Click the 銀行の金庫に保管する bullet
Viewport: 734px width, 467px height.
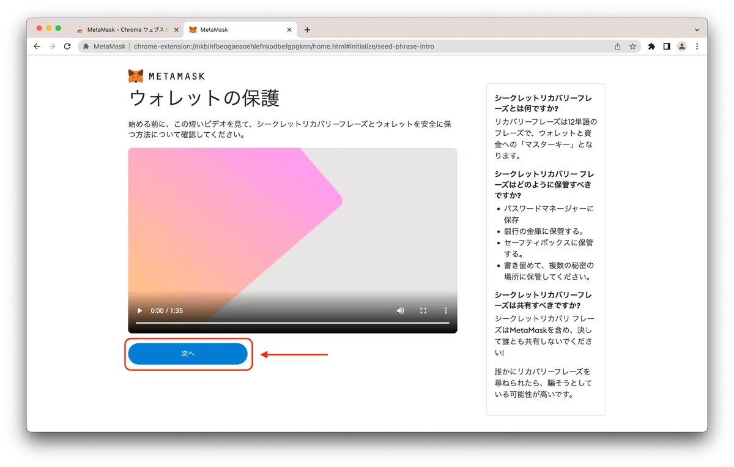click(544, 231)
